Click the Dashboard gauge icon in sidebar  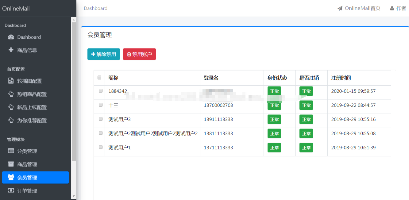(x=11, y=37)
